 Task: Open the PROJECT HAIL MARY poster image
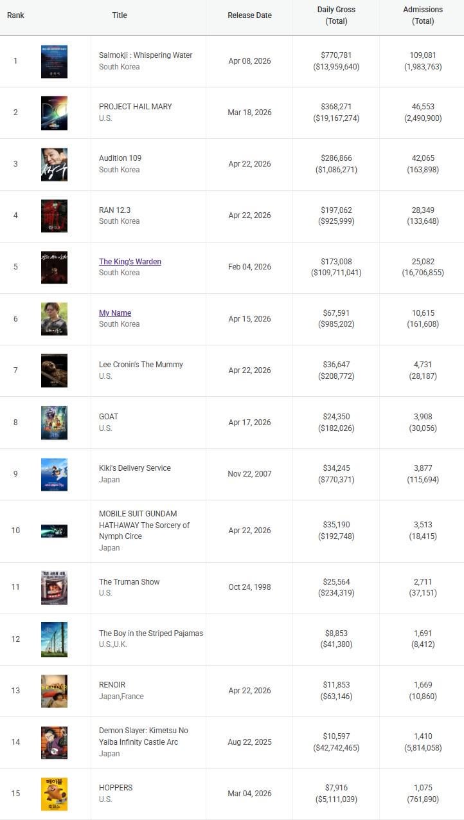coord(54,113)
